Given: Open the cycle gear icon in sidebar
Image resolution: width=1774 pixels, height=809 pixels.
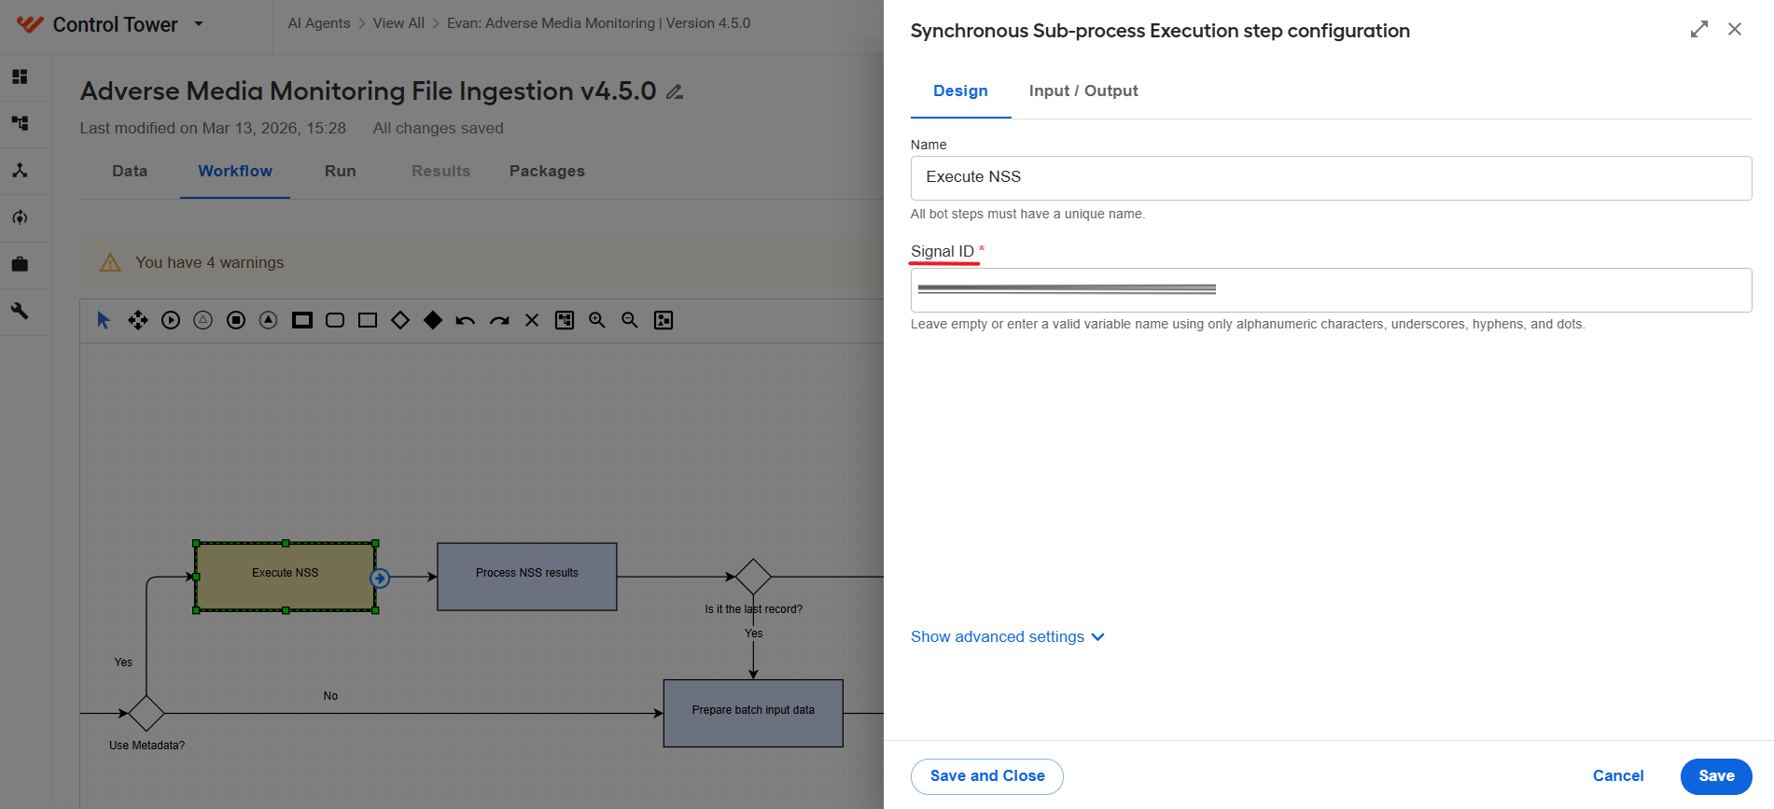Looking at the screenshot, I should pos(20,217).
